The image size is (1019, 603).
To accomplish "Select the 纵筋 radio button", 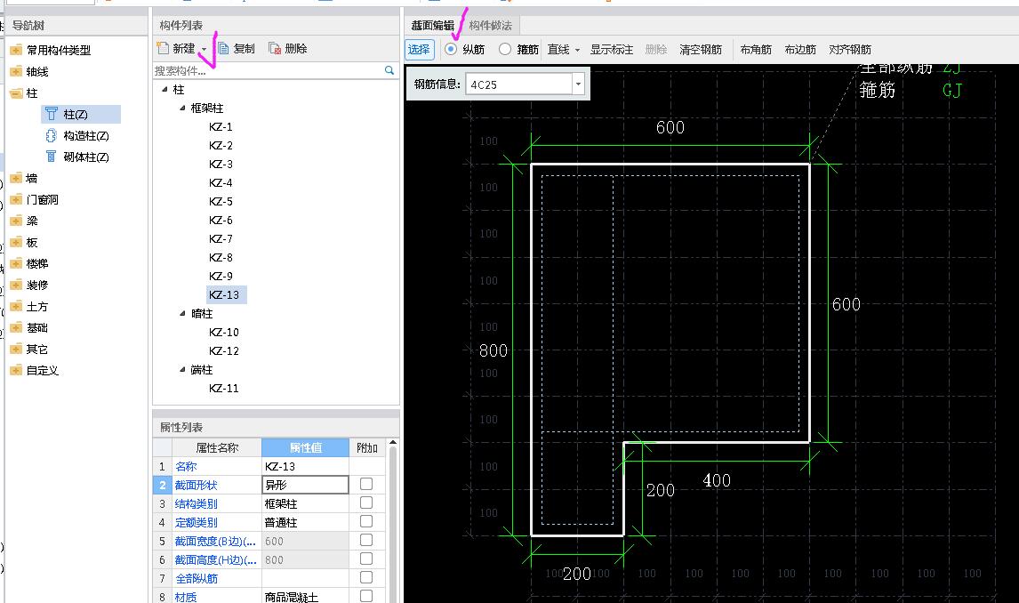I will [x=451, y=50].
